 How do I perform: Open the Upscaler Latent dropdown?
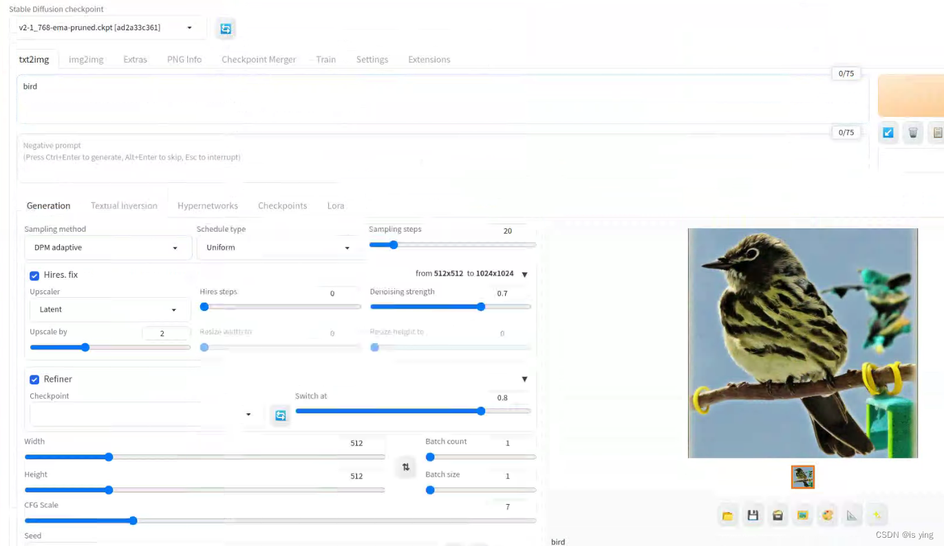click(110, 309)
